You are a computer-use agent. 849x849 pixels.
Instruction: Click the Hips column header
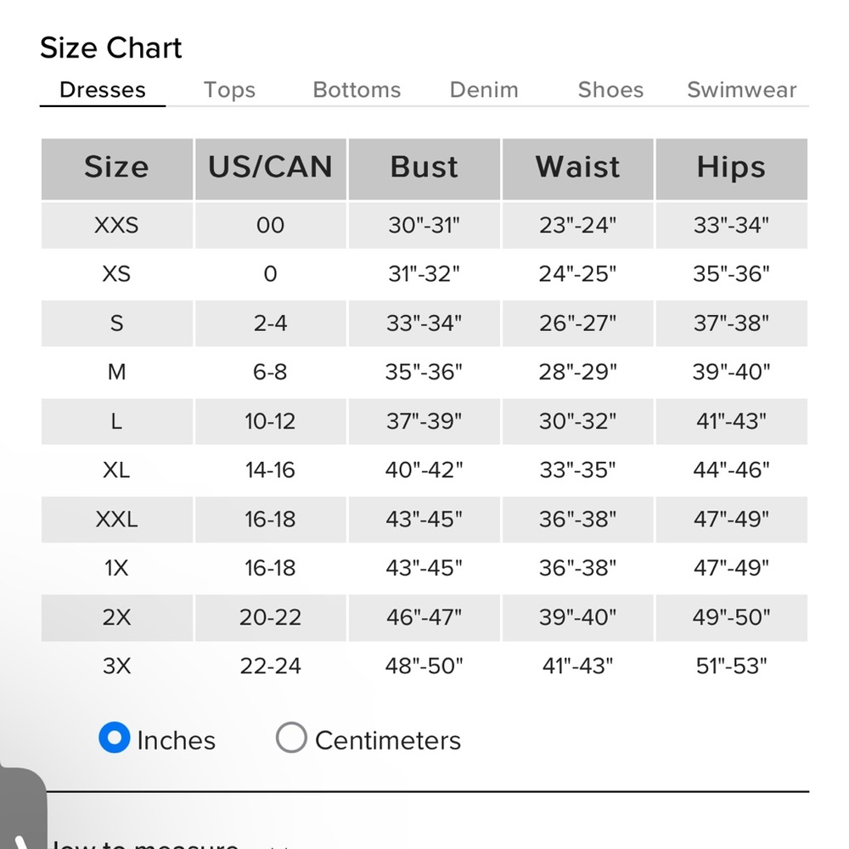click(732, 169)
